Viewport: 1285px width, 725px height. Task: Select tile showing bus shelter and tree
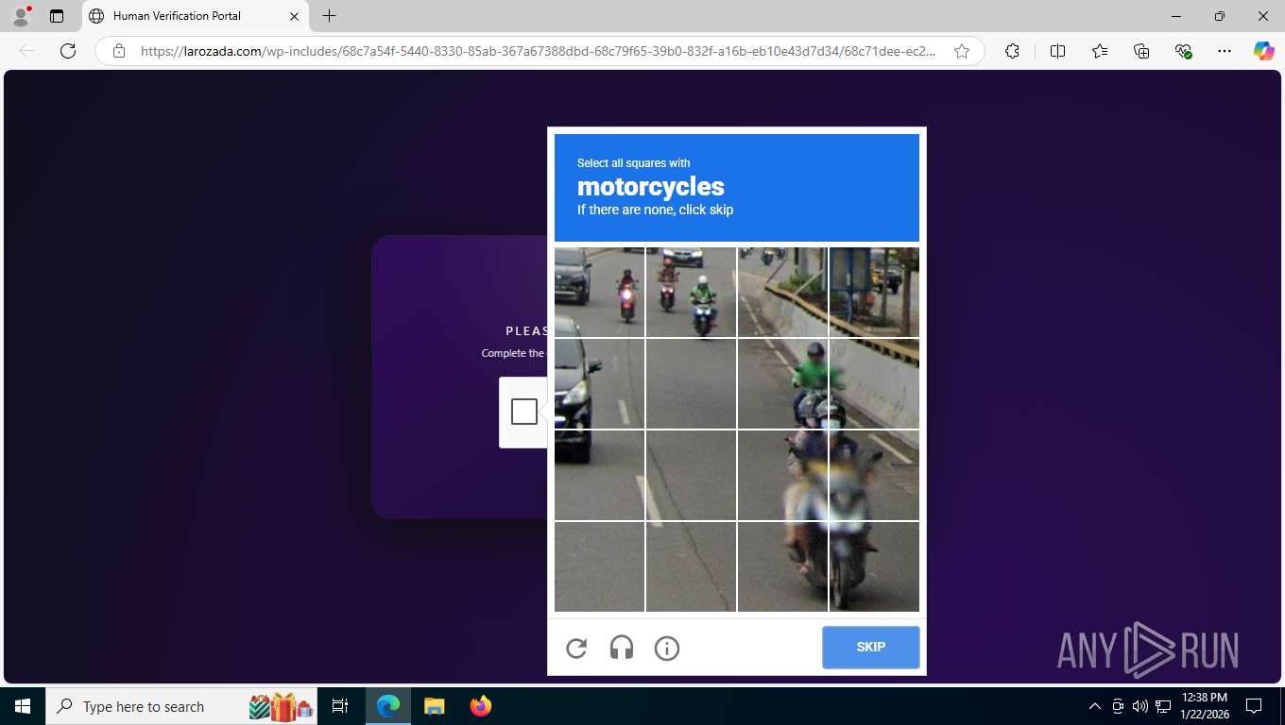click(874, 292)
